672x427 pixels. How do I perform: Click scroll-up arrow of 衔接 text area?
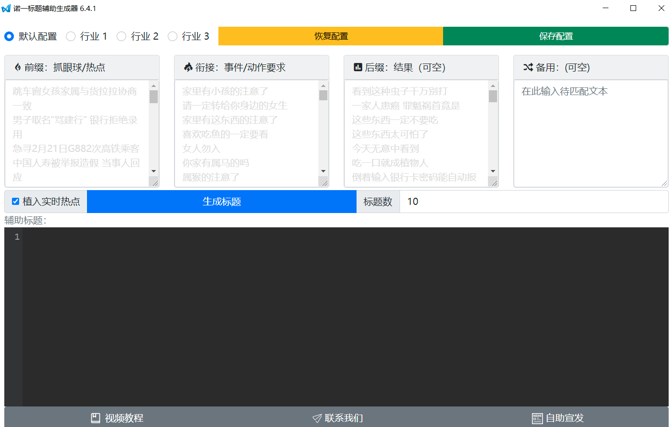[x=323, y=86]
